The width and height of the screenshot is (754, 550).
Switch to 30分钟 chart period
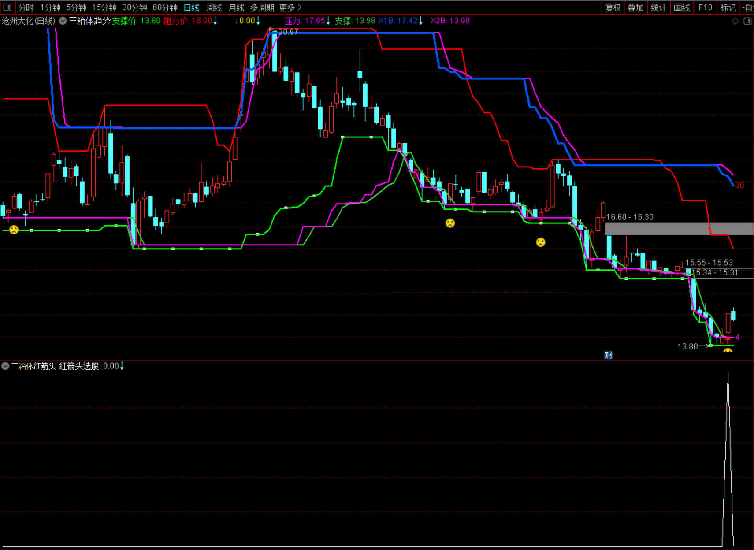pos(134,7)
